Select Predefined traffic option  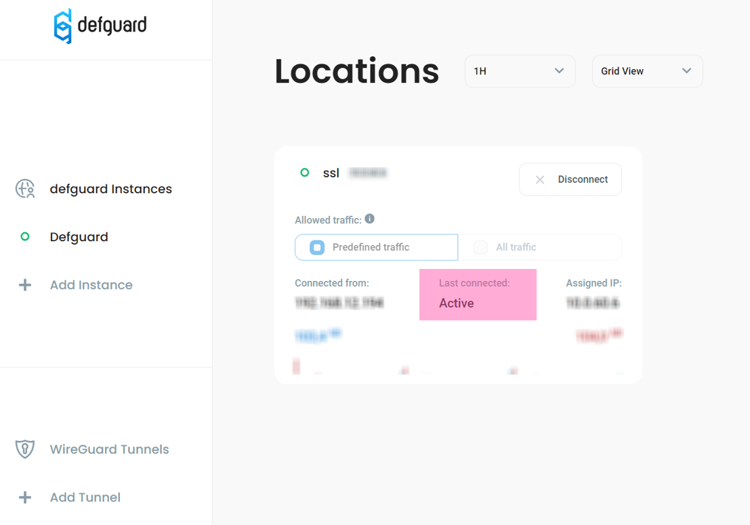point(377,247)
